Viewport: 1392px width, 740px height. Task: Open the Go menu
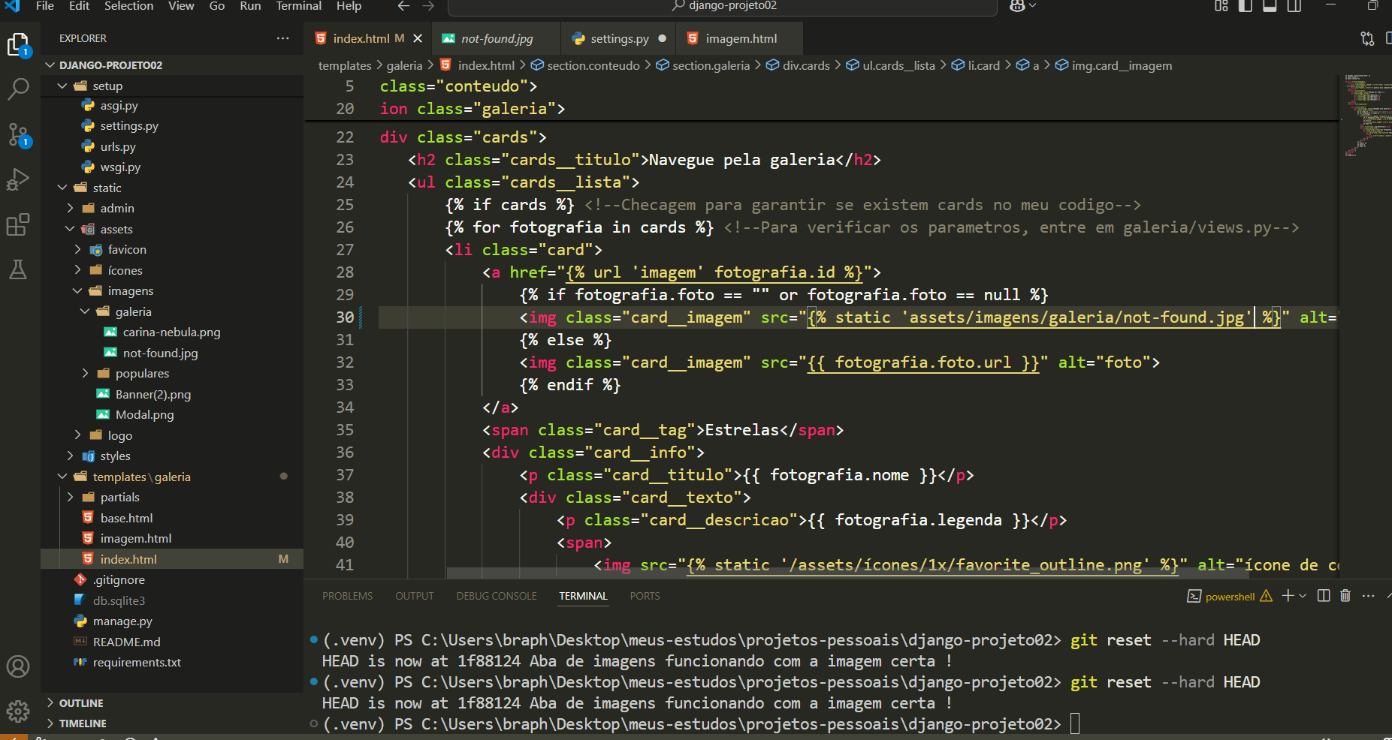pos(217,6)
